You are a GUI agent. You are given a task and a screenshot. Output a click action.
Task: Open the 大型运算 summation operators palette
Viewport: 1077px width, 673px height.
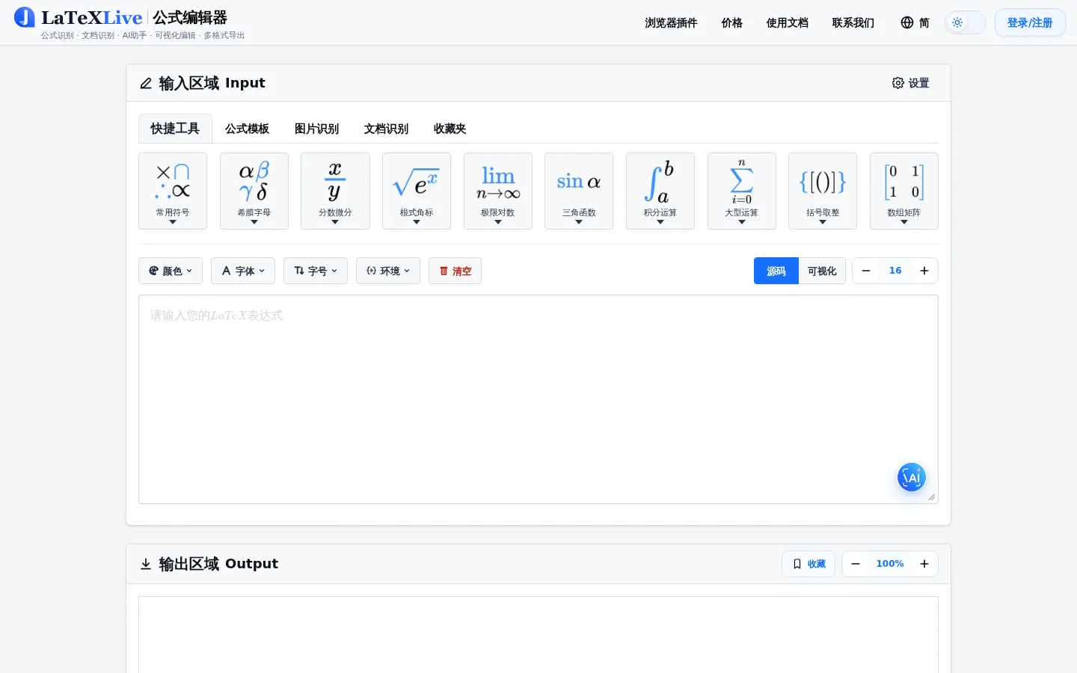coord(742,191)
